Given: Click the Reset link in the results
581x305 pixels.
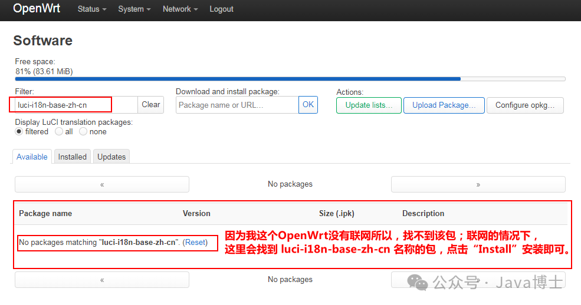Looking at the screenshot, I should click(196, 243).
